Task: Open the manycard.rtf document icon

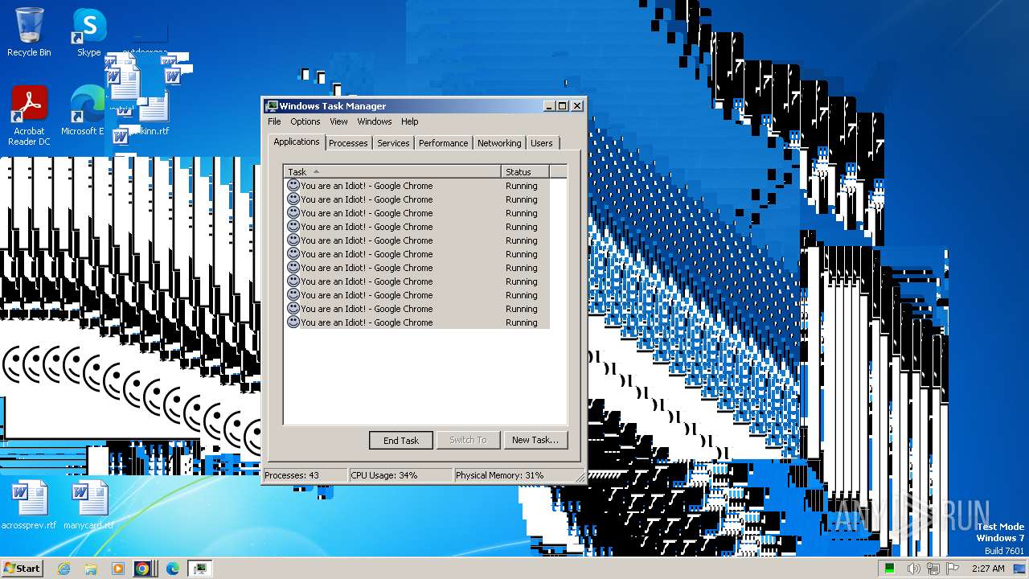Action: point(89,505)
